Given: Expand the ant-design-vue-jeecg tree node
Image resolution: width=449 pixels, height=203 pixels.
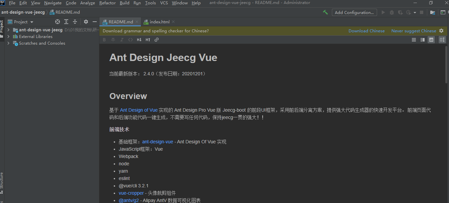Looking at the screenshot, I should 8,30.
